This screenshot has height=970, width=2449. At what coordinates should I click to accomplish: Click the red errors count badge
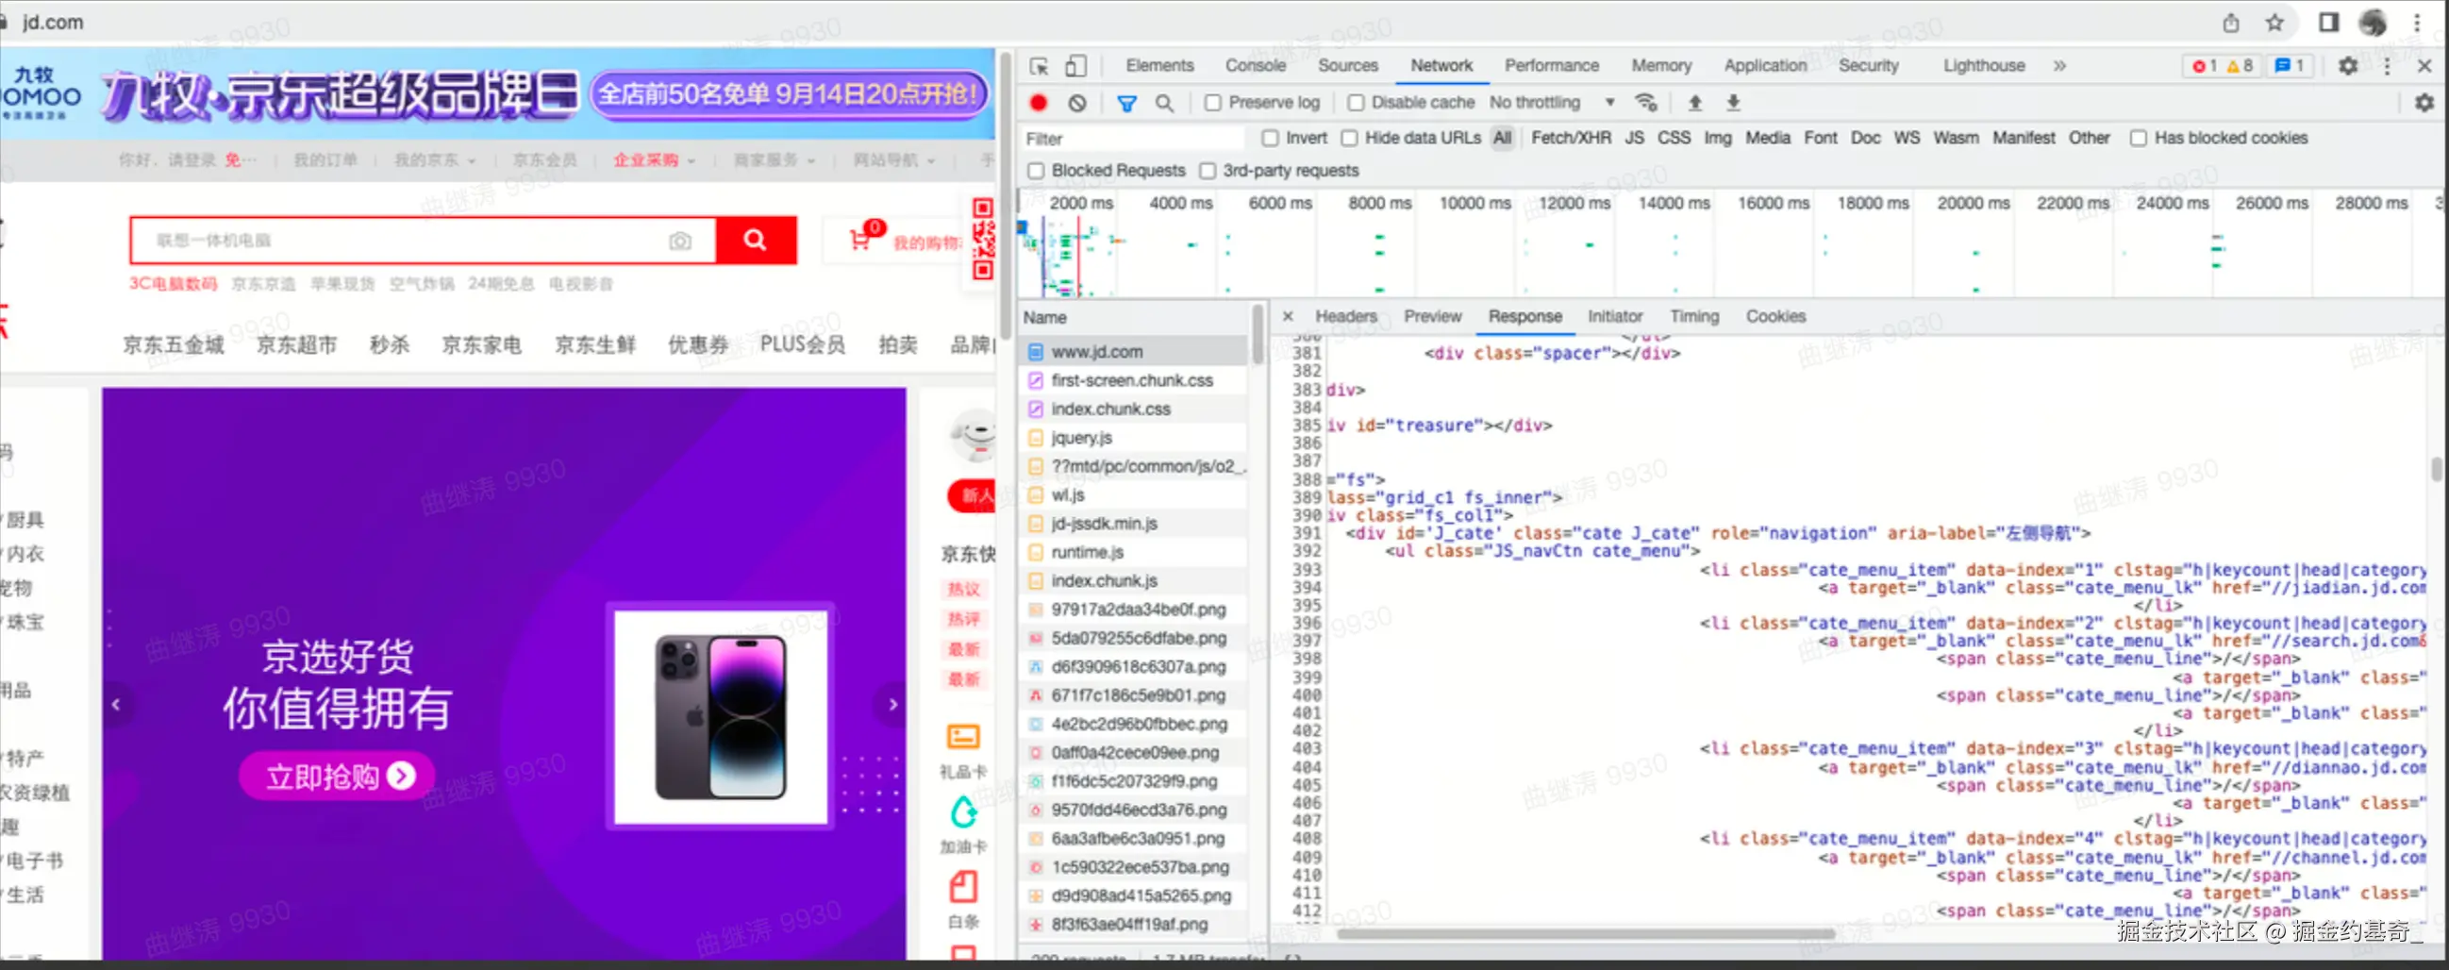click(x=2204, y=66)
